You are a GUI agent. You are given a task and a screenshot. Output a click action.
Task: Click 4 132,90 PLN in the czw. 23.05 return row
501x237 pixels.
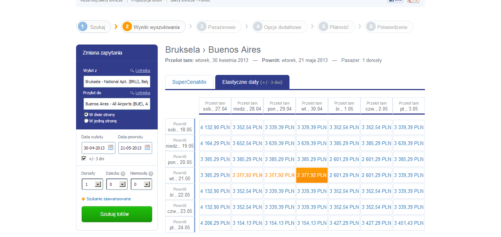coord(215,207)
